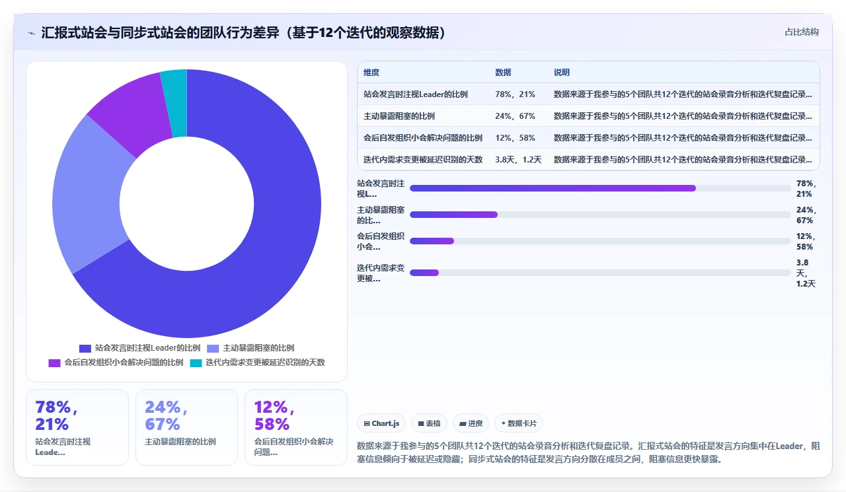Toggle legend swatch 站会发言时注视Leader的比例

pyautogui.click(x=85, y=348)
